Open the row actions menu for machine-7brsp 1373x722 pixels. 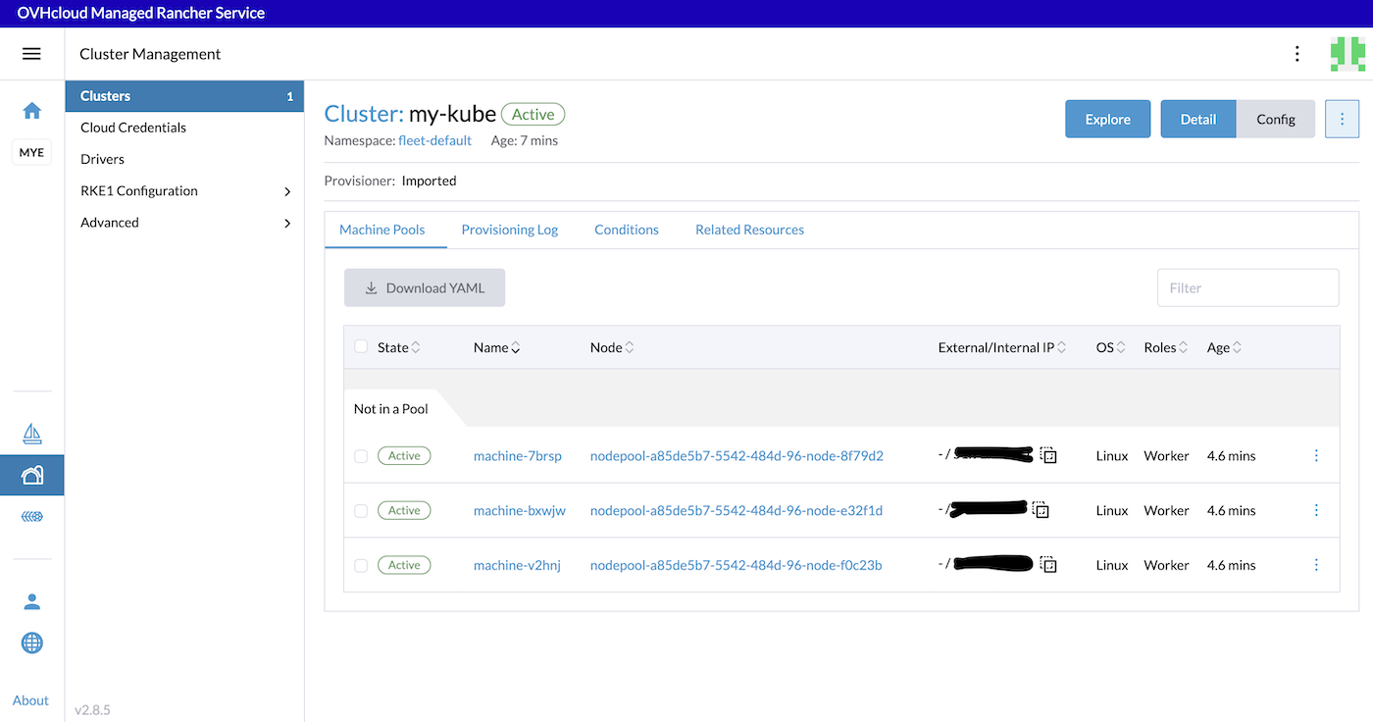click(x=1317, y=455)
